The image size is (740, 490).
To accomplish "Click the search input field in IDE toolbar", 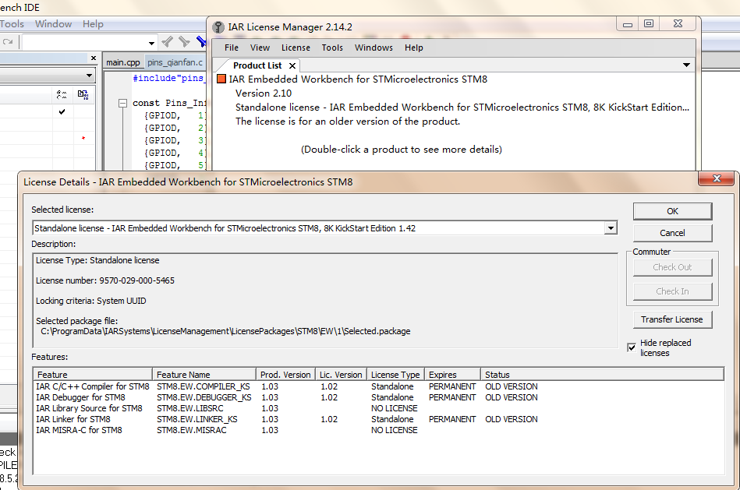I will pos(85,43).
